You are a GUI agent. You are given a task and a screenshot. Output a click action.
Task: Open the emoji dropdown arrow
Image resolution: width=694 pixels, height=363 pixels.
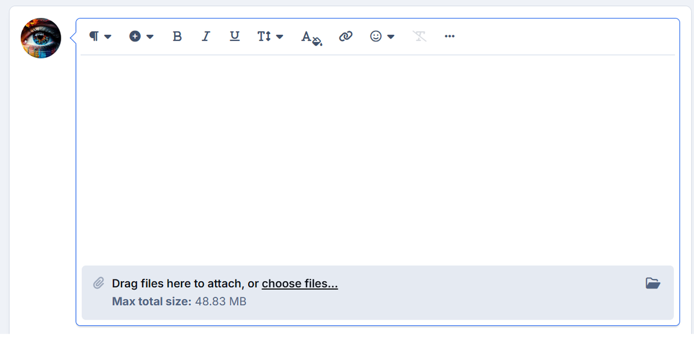(x=391, y=37)
